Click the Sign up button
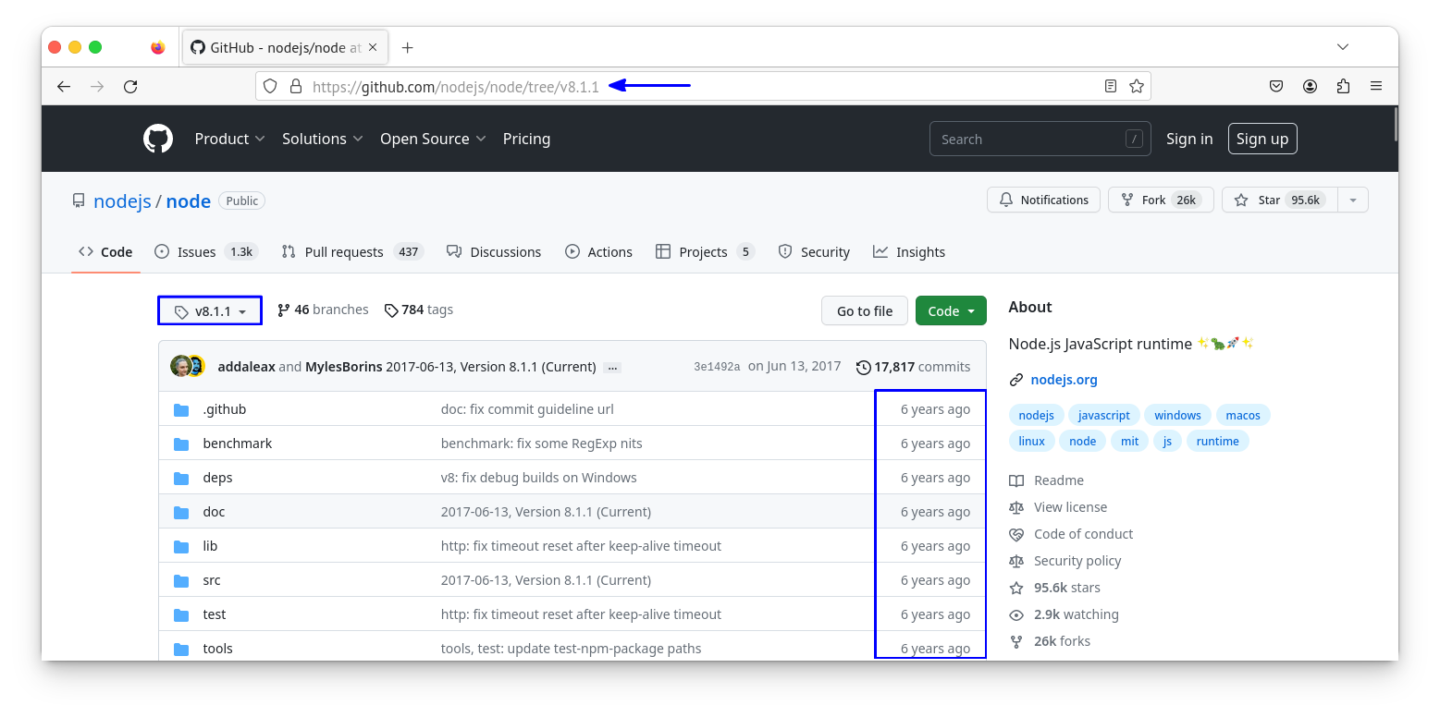This screenshot has height=717, width=1440. pyautogui.click(x=1262, y=139)
